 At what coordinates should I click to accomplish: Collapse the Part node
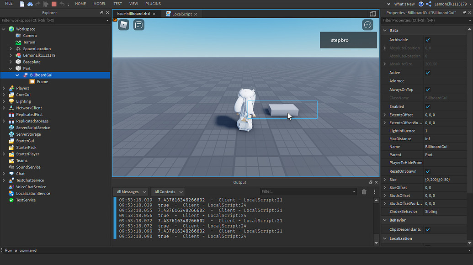pos(11,69)
